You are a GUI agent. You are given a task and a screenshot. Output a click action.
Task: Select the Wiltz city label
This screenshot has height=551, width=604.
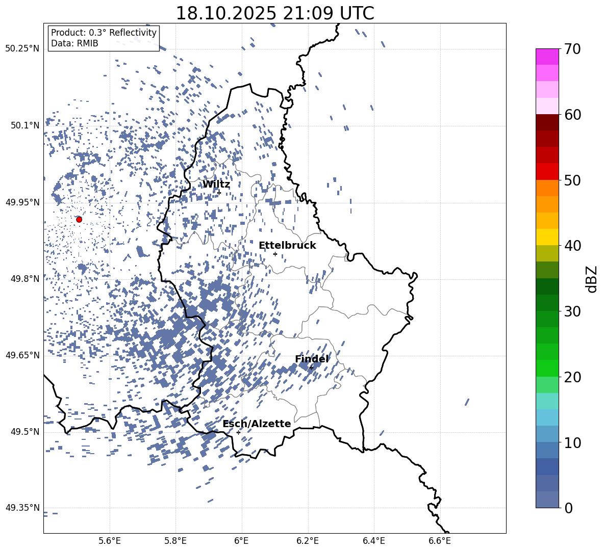point(216,185)
